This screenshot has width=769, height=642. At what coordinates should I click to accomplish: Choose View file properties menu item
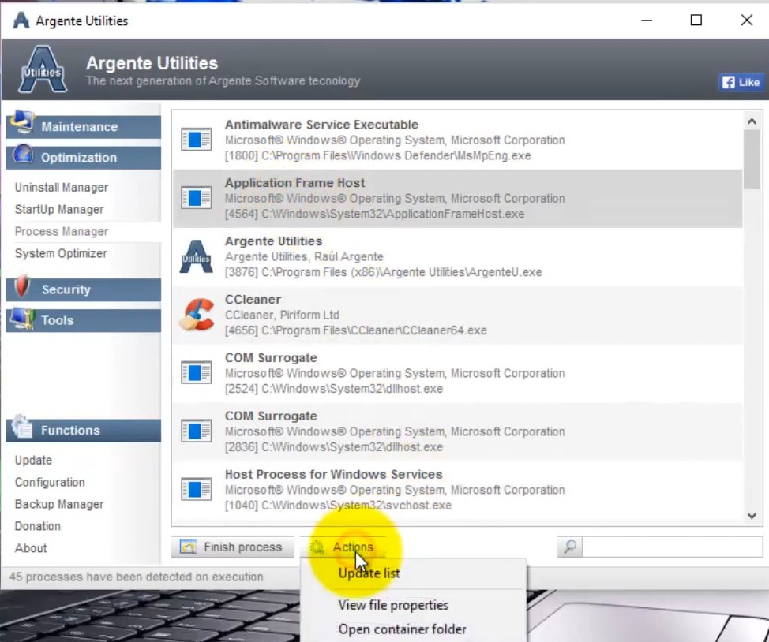tap(393, 605)
